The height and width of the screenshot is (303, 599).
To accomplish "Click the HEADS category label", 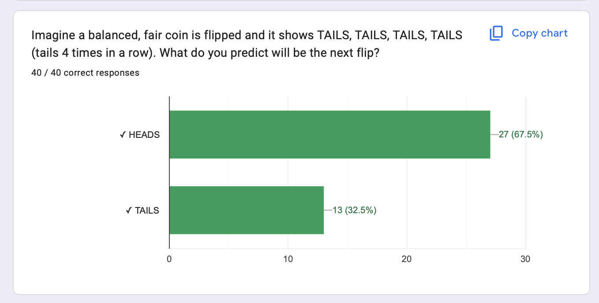I will 144,135.
